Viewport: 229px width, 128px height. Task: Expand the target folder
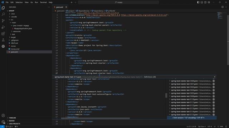10,37
